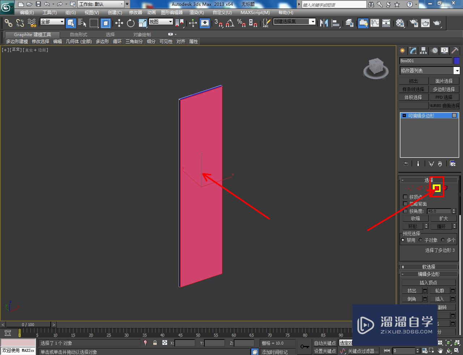Select Element sub-object level
Image resolution: width=463 pixels, height=355 pixels.
(445, 188)
